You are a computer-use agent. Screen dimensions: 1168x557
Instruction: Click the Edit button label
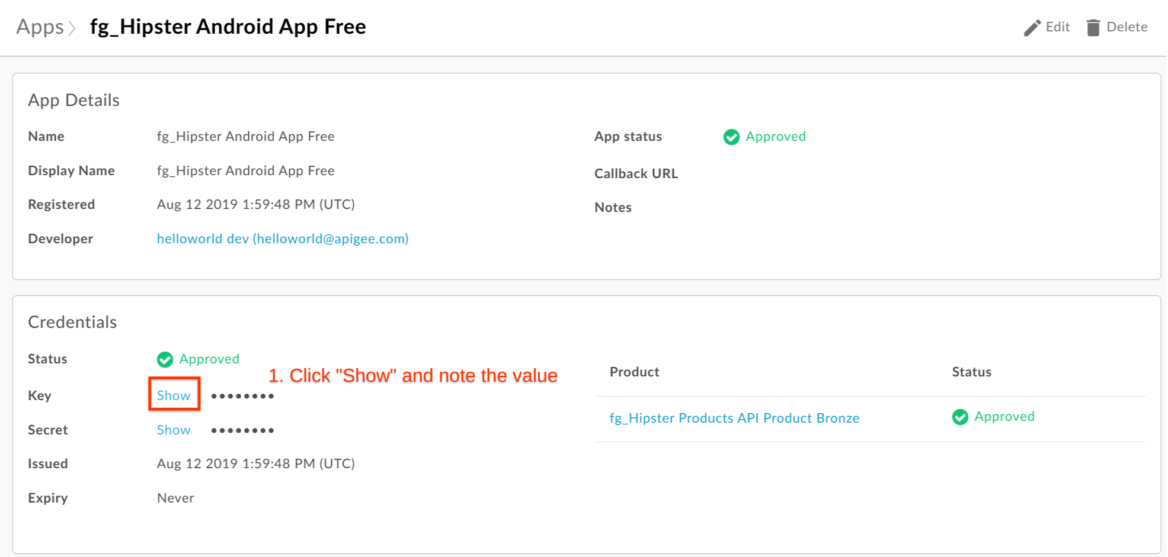tap(1058, 27)
